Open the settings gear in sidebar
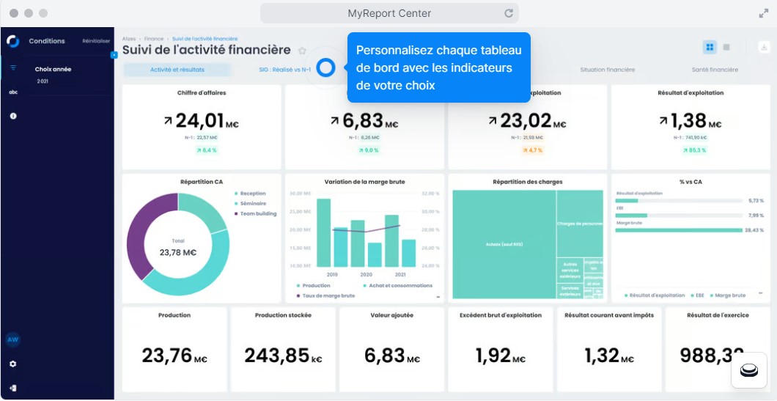Viewport: 777px width, 401px height. click(13, 364)
